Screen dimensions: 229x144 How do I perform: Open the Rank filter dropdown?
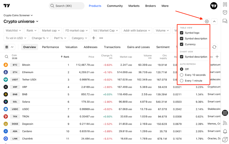pos(31,31)
